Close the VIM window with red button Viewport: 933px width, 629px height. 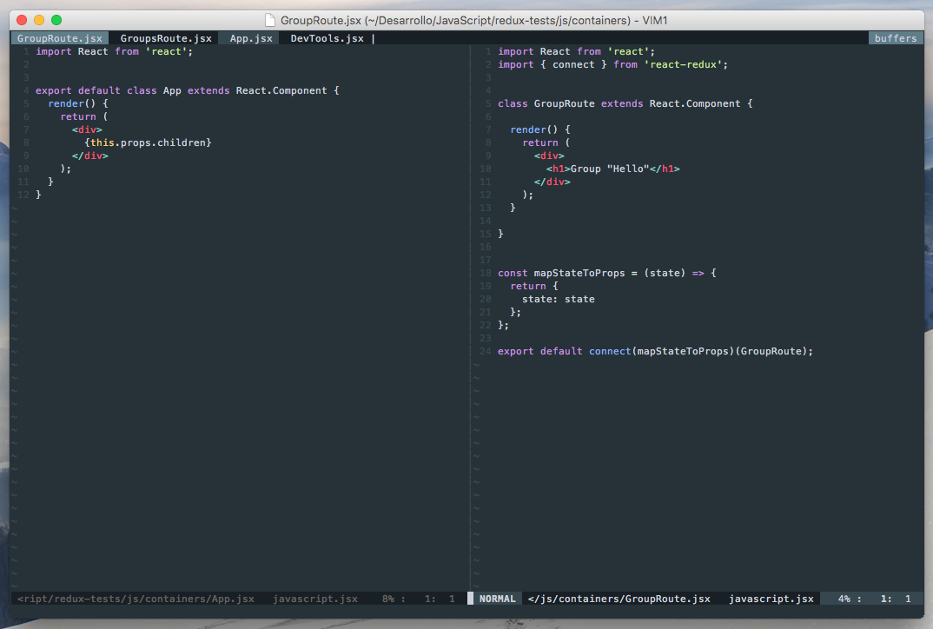click(x=22, y=20)
